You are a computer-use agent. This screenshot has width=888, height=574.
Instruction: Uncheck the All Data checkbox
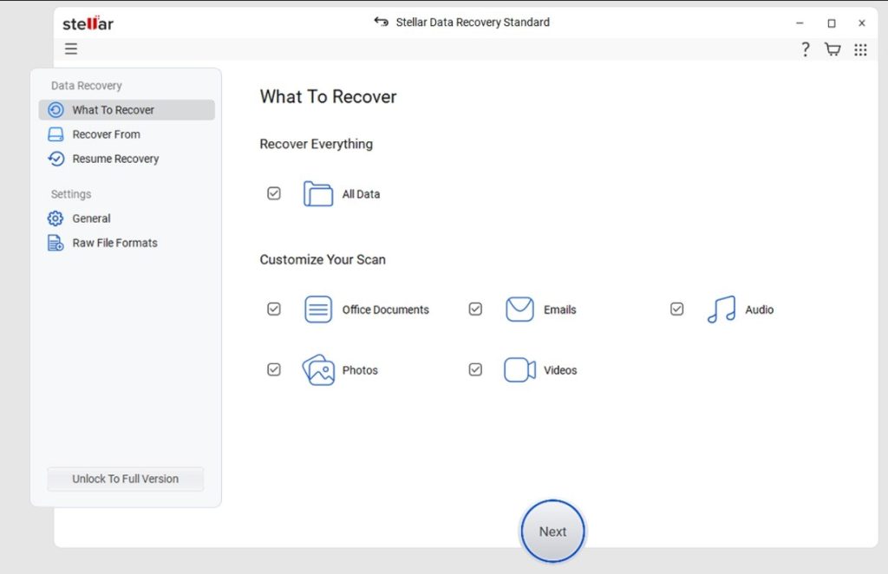[x=274, y=194]
